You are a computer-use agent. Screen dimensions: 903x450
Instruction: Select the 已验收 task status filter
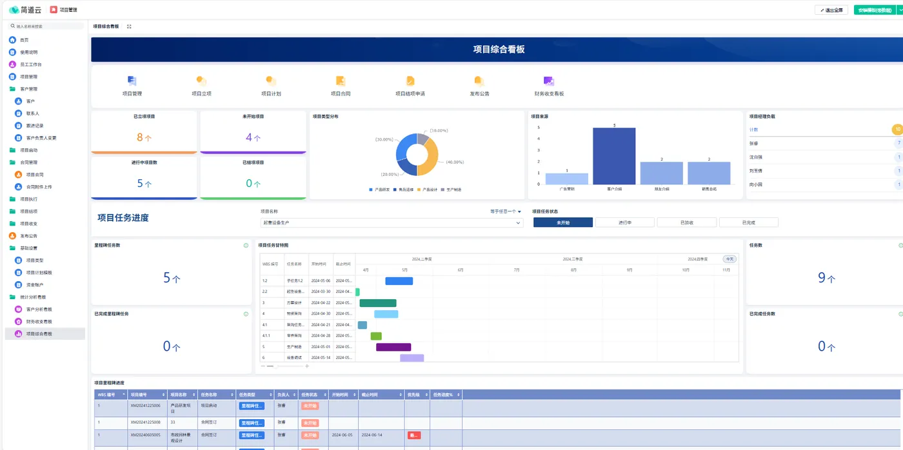tap(686, 222)
